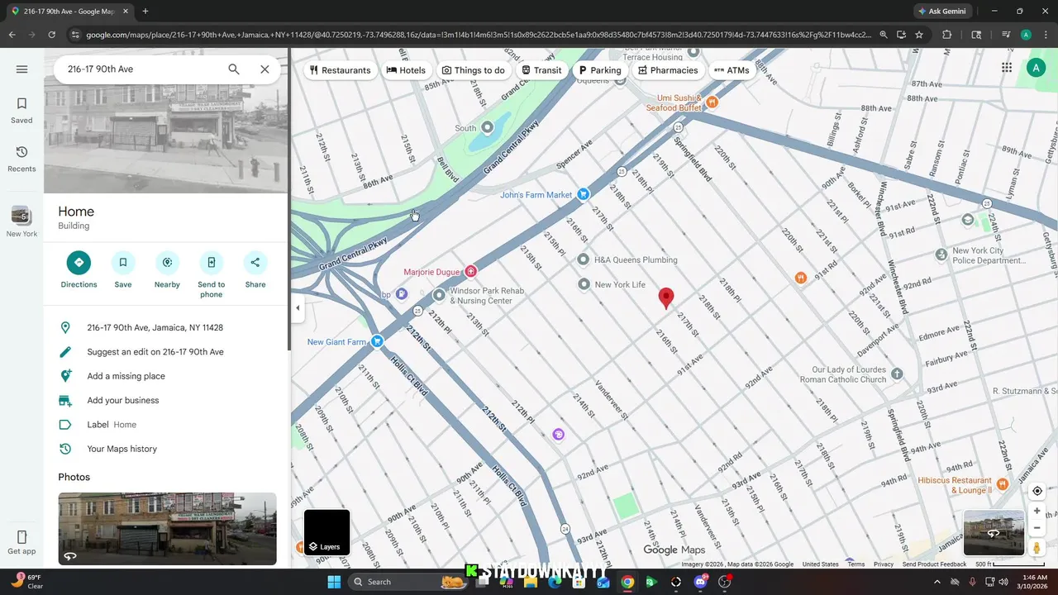Image resolution: width=1058 pixels, height=595 pixels.
Task: Filter map by Hotels
Action: pyautogui.click(x=406, y=70)
